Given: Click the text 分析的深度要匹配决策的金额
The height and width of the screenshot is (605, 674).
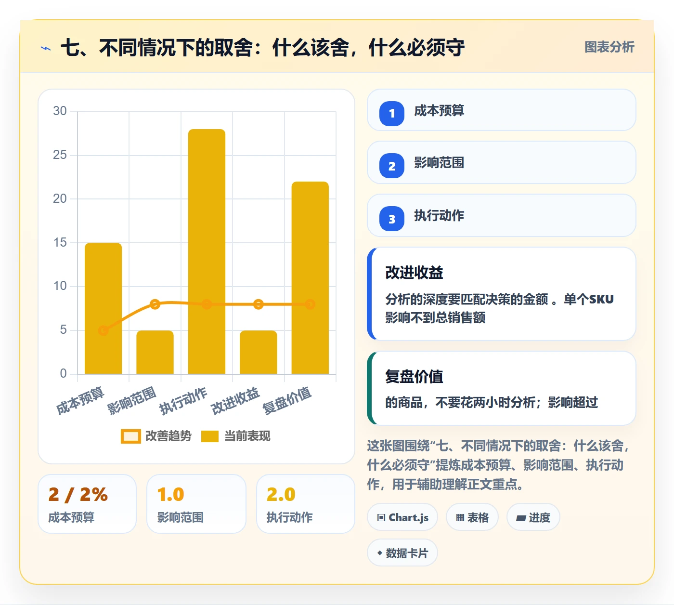Looking at the screenshot, I should click(x=467, y=299).
